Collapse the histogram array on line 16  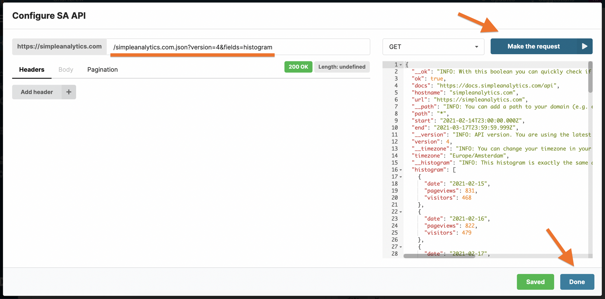point(401,170)
